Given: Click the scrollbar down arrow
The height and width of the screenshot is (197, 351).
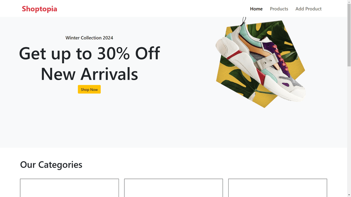Looking at the screenshot, I should coord(349,195).
